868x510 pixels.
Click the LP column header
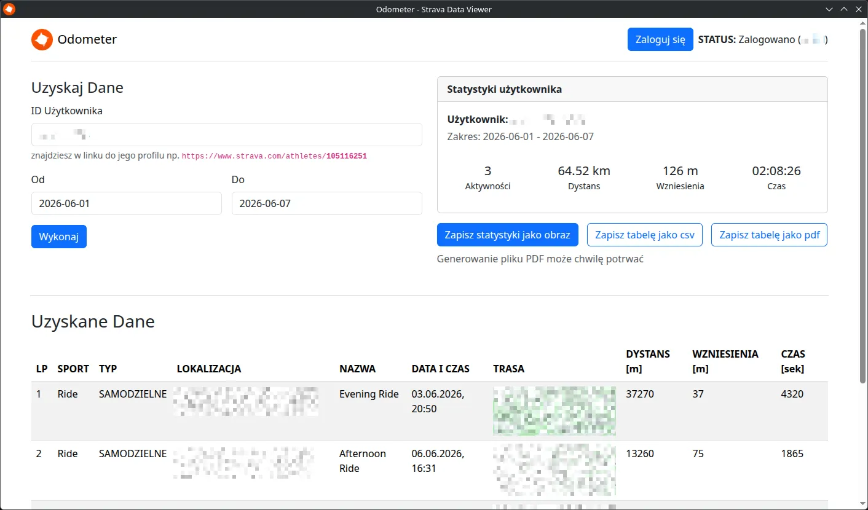coord(42,369)
